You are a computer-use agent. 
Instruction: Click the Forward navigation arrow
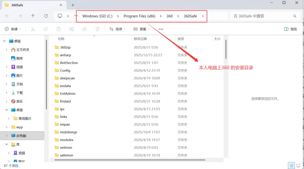(20, 16)
